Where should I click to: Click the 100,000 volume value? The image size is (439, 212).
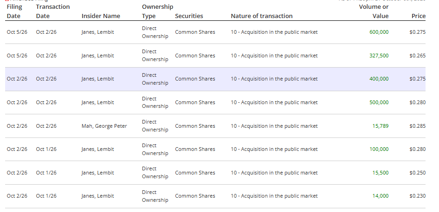[x=379, y=149]
